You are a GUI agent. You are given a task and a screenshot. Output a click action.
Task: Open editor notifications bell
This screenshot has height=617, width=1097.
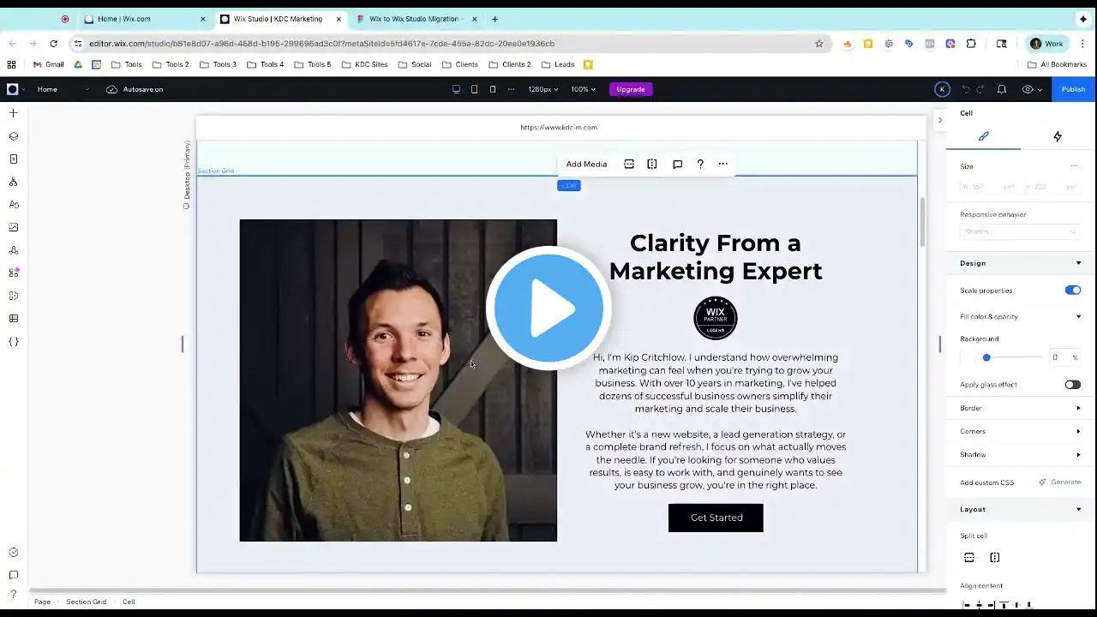(x=1001, y=89)
